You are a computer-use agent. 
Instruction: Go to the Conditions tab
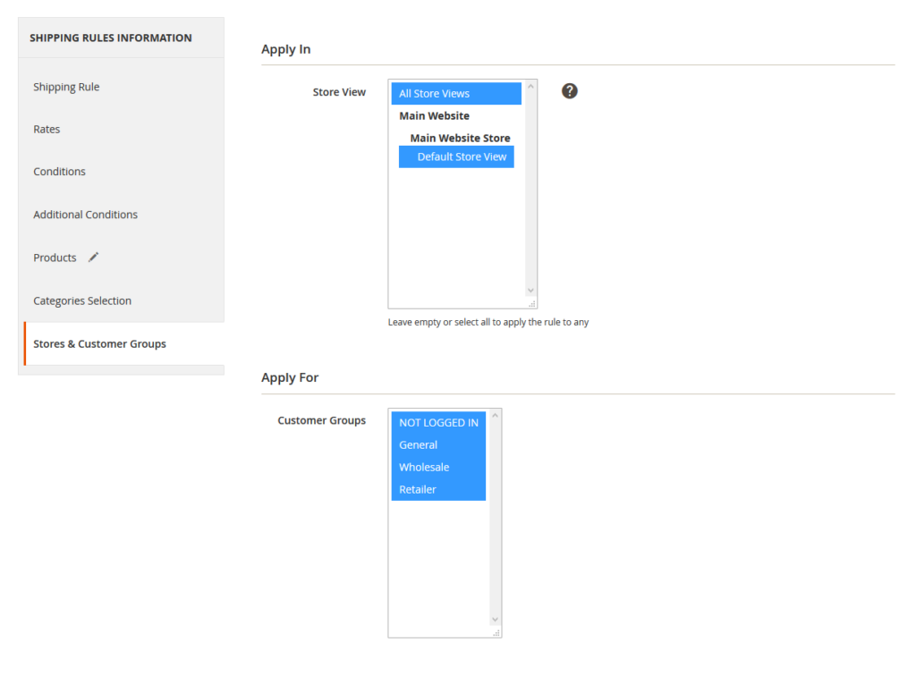(x=59, y=172)
